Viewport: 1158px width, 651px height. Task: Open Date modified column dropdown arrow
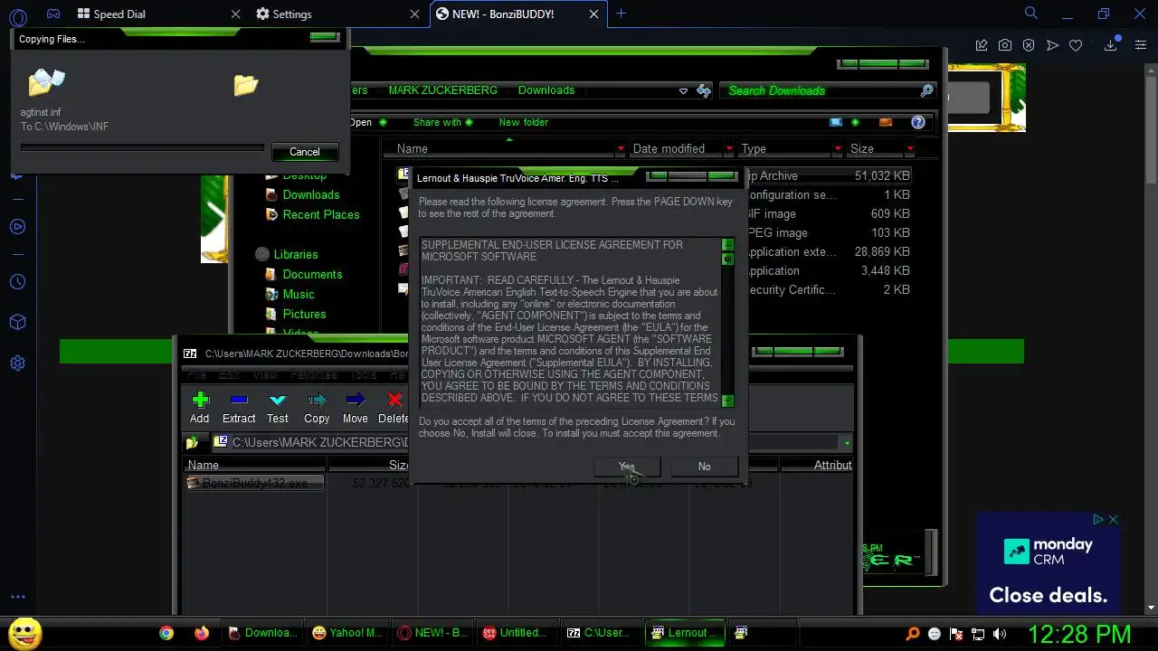729,148
